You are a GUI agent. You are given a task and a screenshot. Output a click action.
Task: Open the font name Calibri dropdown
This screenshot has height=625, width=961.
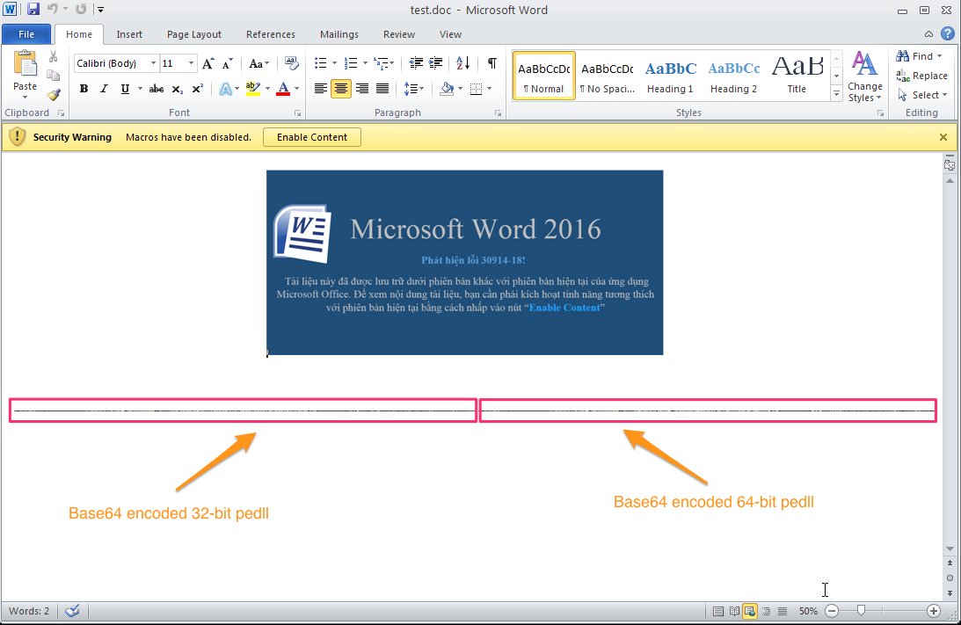coord(153,63)
